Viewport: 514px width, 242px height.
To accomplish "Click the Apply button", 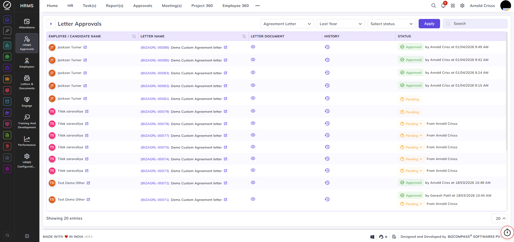I will coord(429,24).
